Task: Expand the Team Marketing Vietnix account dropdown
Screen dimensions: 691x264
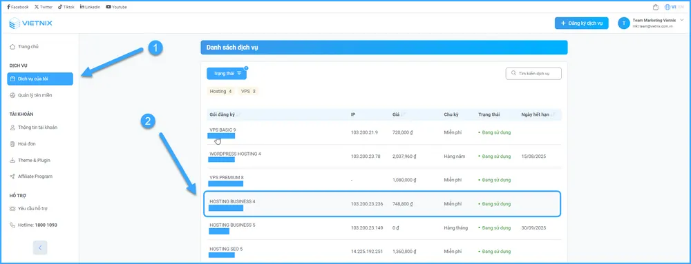Action: click(682, 20)
